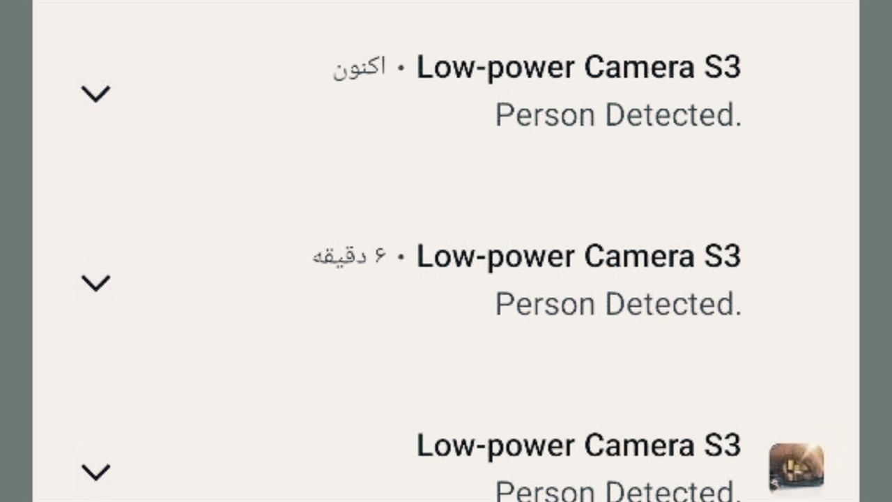Tap blank area left of bottom notification title
This screenshot has height=502, width=892.
(265, 446)
